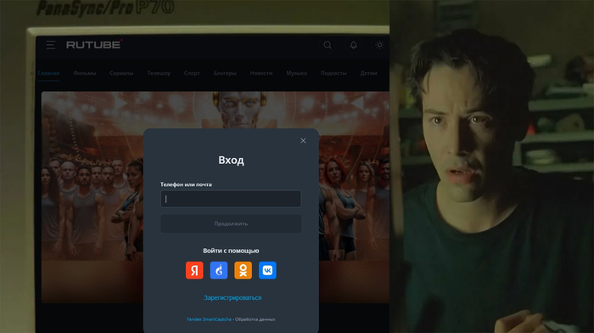Open the Yandex SmartCaptcha link

[x=209, y=319]
